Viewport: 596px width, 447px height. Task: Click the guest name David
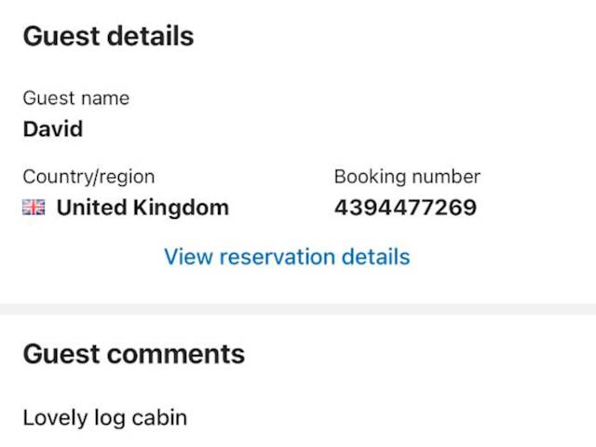52,129
